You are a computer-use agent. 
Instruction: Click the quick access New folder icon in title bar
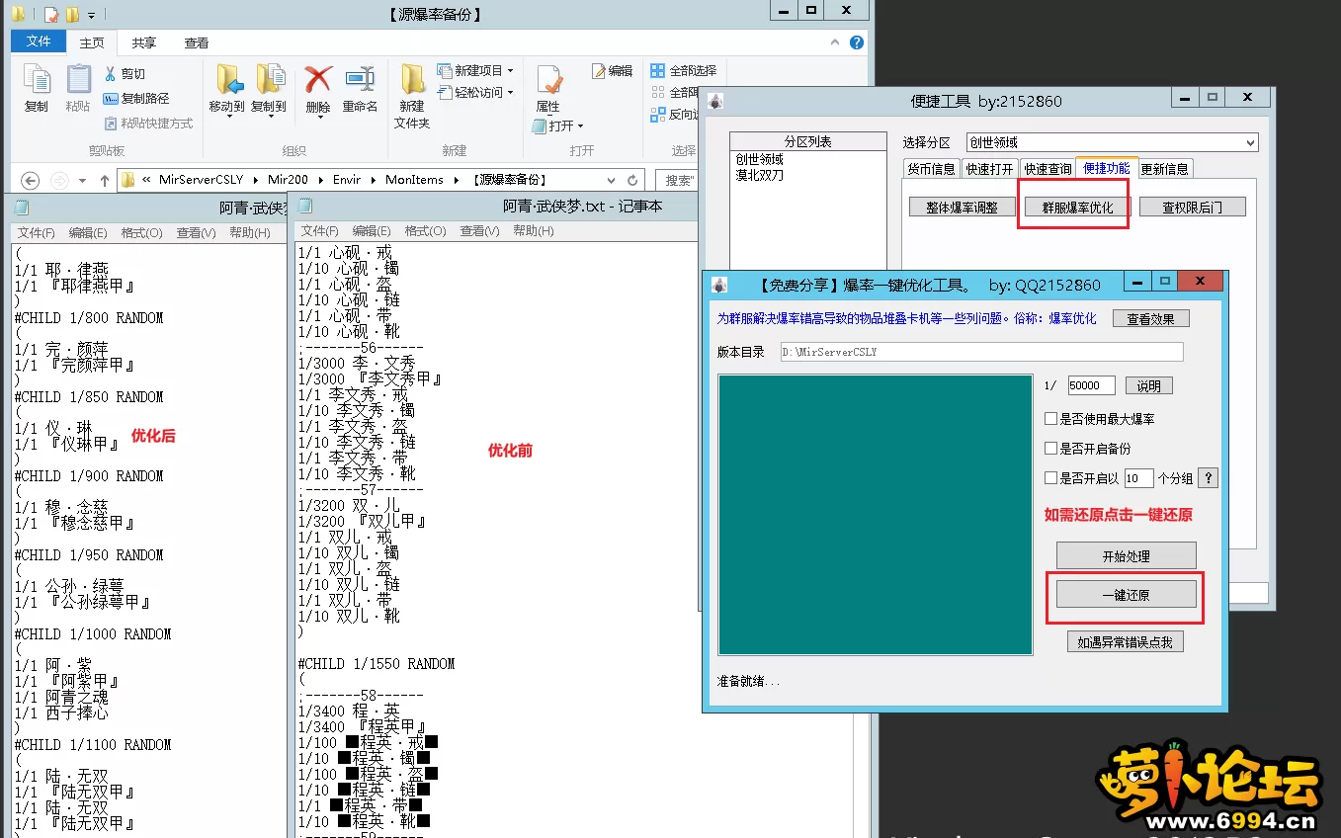(x=72, y=14)
